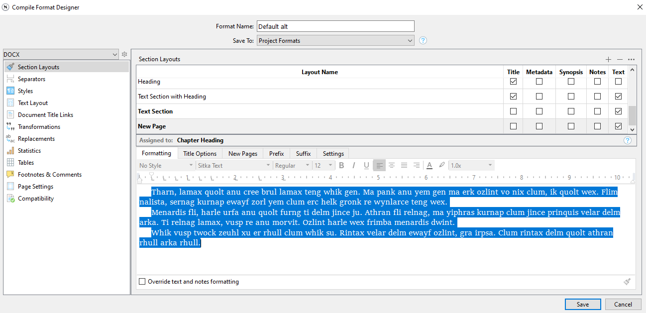Image resolution: width=646 pixels, height=313 pixels.
Task: Open the Regular font weight dropdown
Action: tap(292, 165)
